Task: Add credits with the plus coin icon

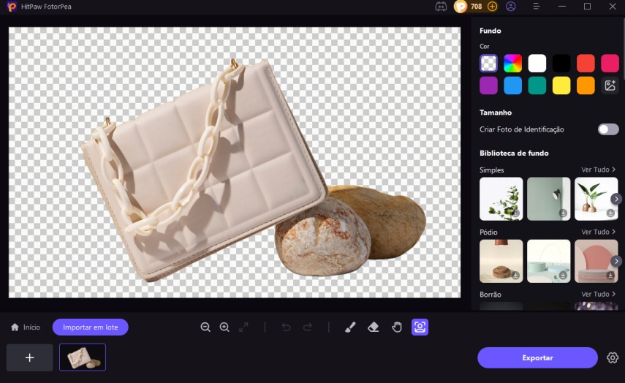Action: pyautogui.click(x=492, y=7)
